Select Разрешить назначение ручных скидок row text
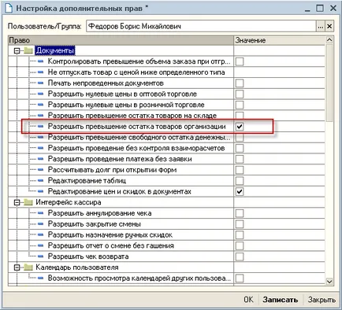Screen dimensions: 342x310 click(x=110, y=235)
